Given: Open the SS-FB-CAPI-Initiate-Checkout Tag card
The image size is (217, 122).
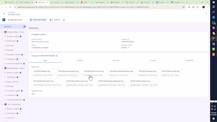Looking at the screenshot, I should pos(112,83).
